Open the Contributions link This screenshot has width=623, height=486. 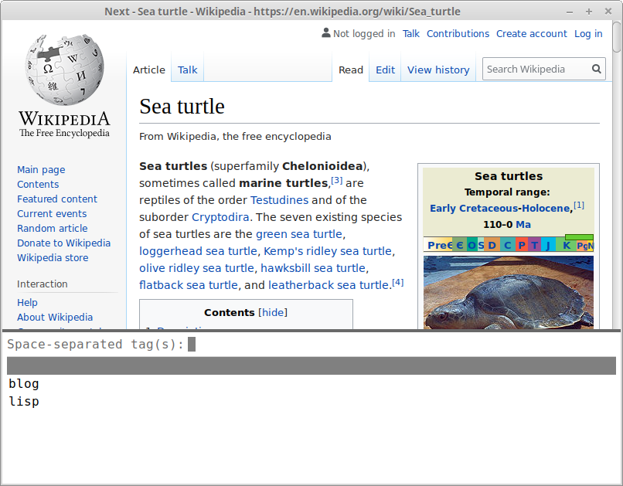[458, 34]
